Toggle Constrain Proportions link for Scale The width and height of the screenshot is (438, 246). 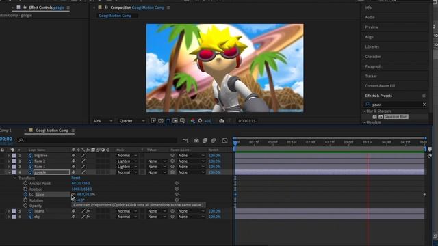[x=73, y=194]
